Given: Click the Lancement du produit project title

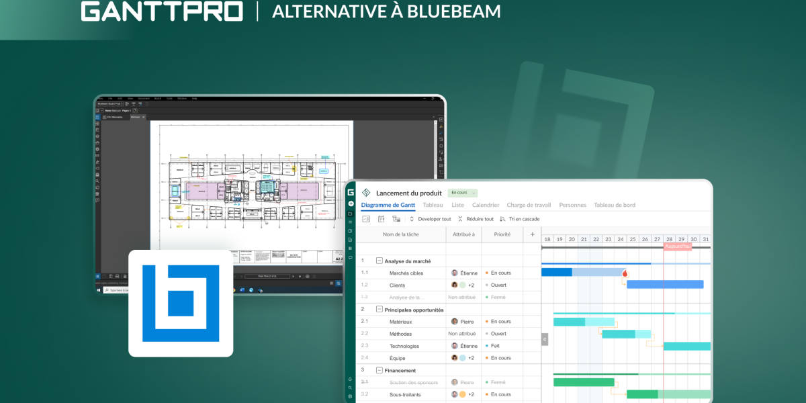Looking at the screenshot, I should click(408, 193).
